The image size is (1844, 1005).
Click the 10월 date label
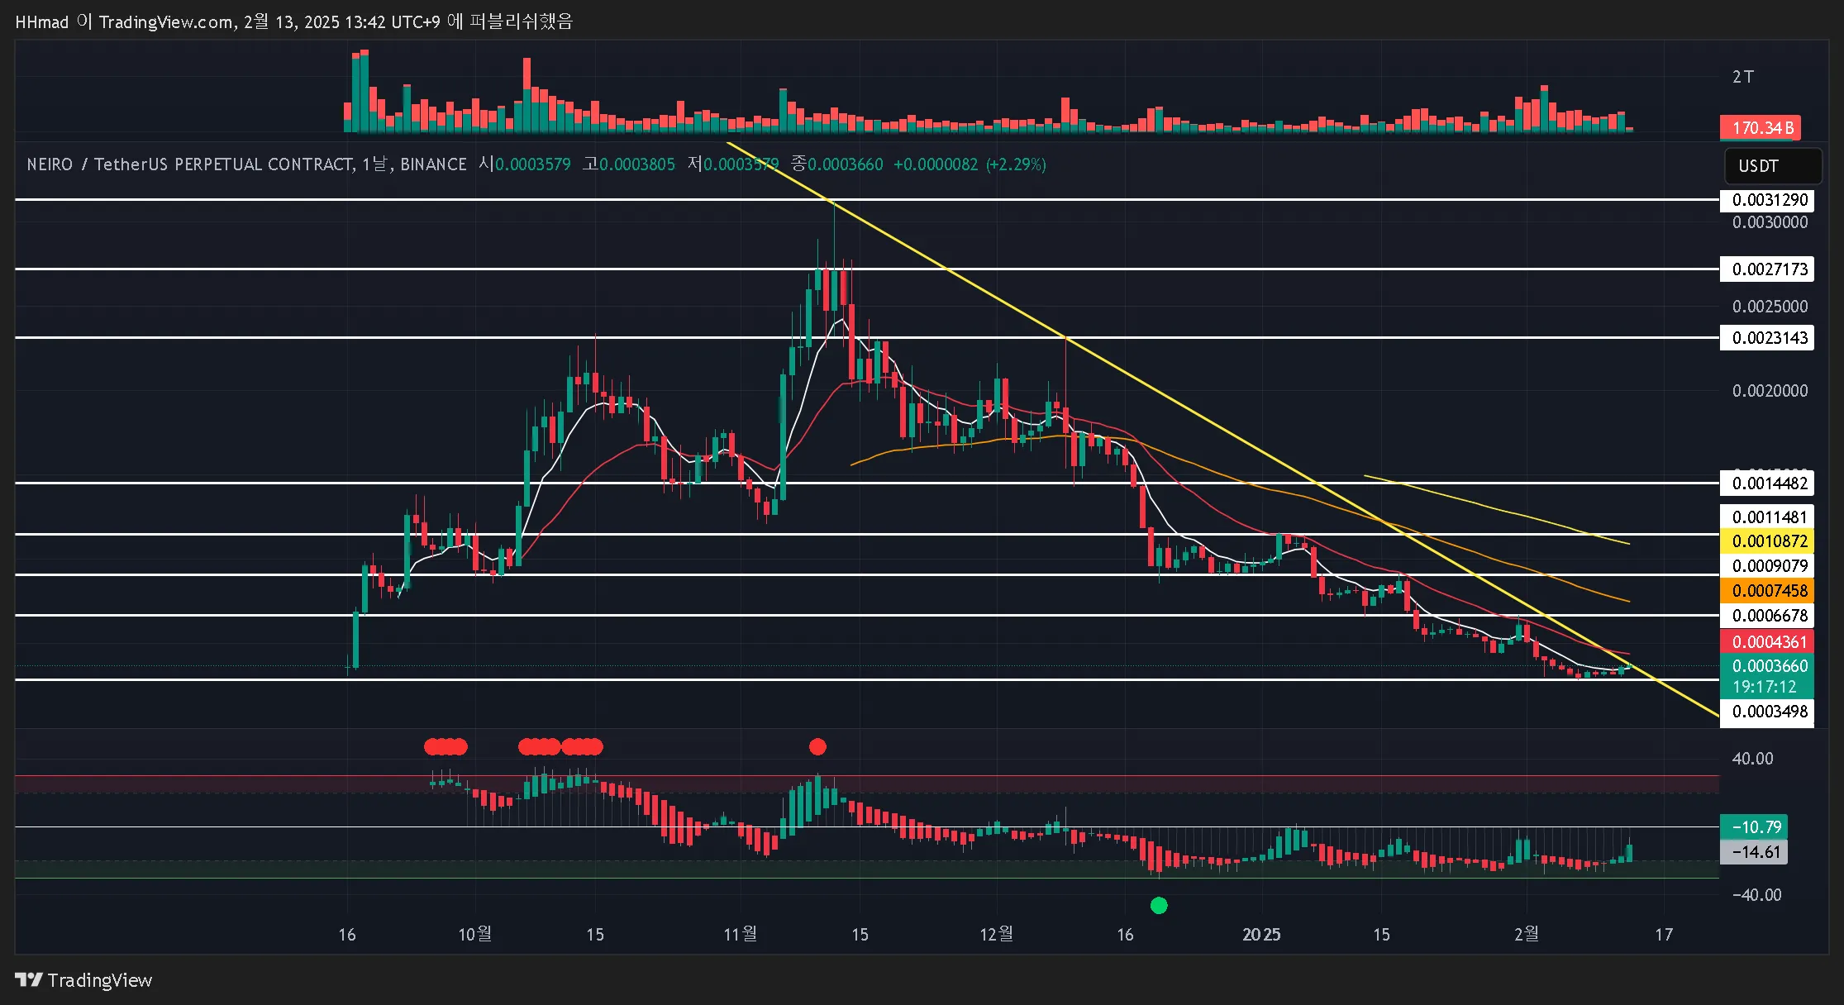[474, 934]
